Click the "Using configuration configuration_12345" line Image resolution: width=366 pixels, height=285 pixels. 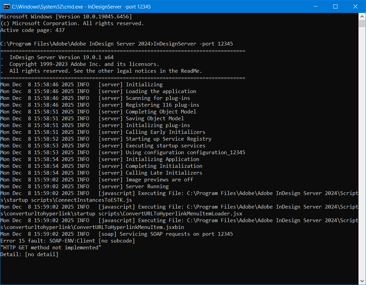pyautogui.click(x=185, y=153)
